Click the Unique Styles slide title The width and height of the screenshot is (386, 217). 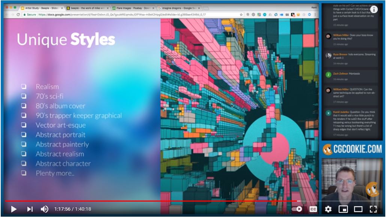coord(66,40)
